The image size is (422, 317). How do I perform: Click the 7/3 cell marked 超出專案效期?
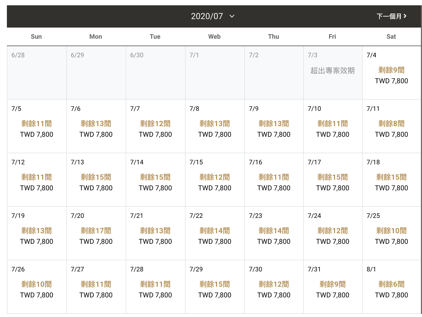[x=333, y=73]
